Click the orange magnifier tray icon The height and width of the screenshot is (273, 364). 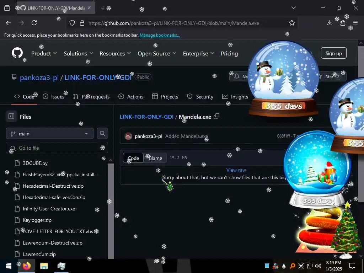point(293,266)
